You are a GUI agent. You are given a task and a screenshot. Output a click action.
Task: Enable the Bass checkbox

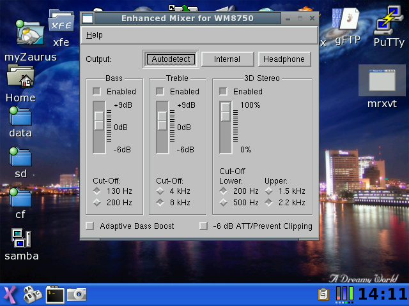[x=97, y=91]
